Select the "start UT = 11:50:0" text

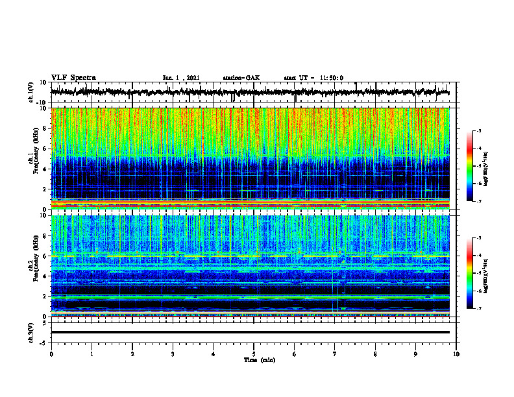point(313,78)
